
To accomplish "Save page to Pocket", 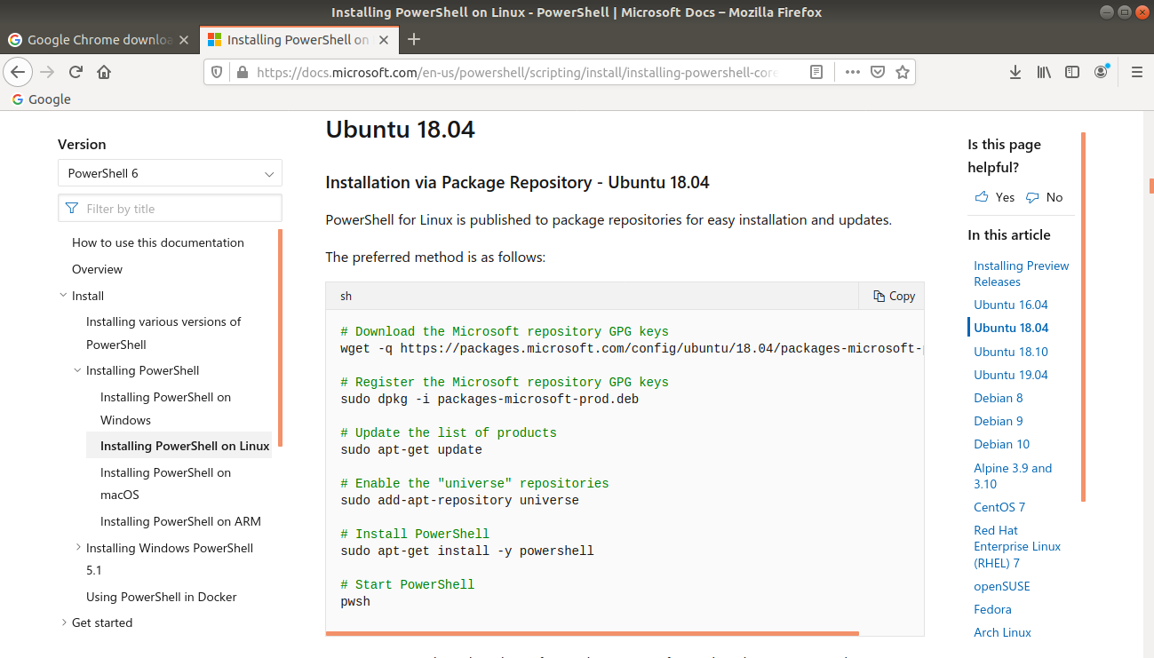I will 878,72.
